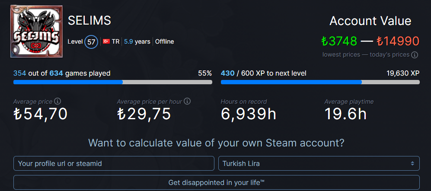Click the Offline status label
The width and height of the screenshot is (431, 191).
164,42
